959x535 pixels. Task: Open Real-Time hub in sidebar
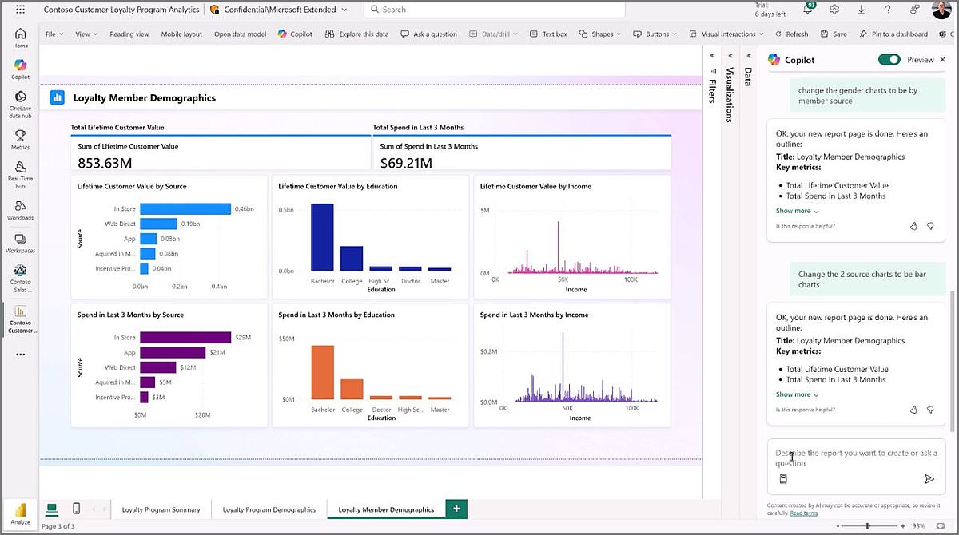pyautogui.click(x=20, y=174)
